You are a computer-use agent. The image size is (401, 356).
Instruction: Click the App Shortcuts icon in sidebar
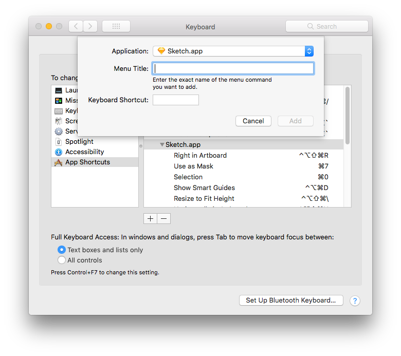point(58,162)
